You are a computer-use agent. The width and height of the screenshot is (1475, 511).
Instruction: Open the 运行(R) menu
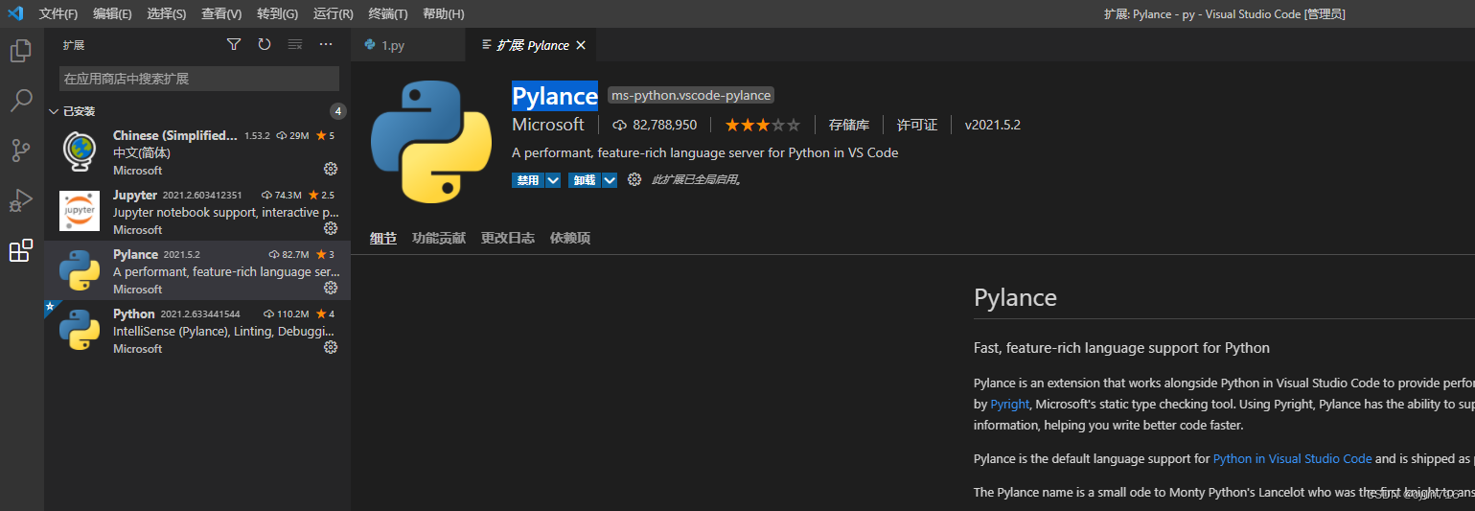(333, 13)
